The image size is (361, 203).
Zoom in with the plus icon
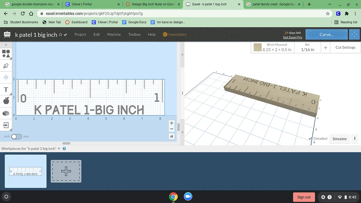pos(171,123)
